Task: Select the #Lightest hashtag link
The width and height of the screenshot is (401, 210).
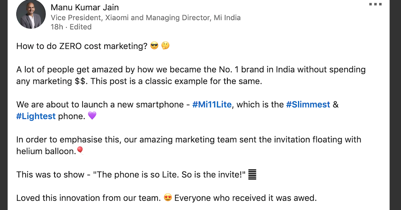Action: click(x=36, y=116)
